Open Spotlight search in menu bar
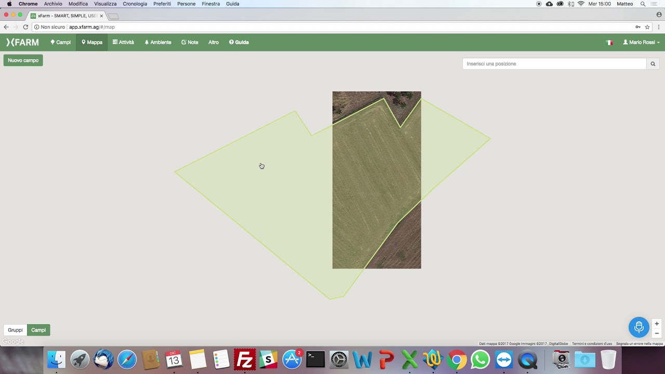This screenshot has height=374, width=665. [643, 4]
